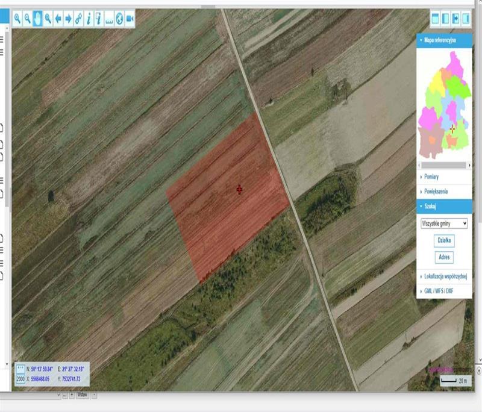Go to next map view arrow
Image resolution: width=482 pixels, height=412 pixels.
68,19
